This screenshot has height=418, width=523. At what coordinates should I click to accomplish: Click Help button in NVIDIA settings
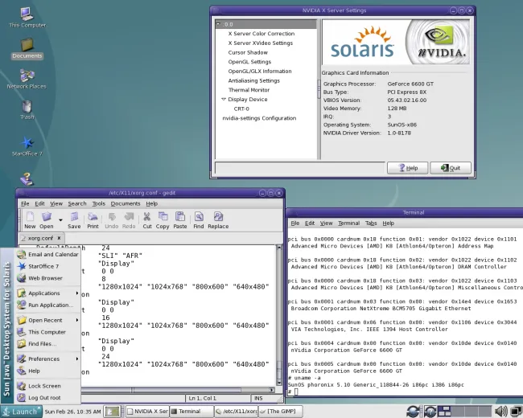(407, 168)
